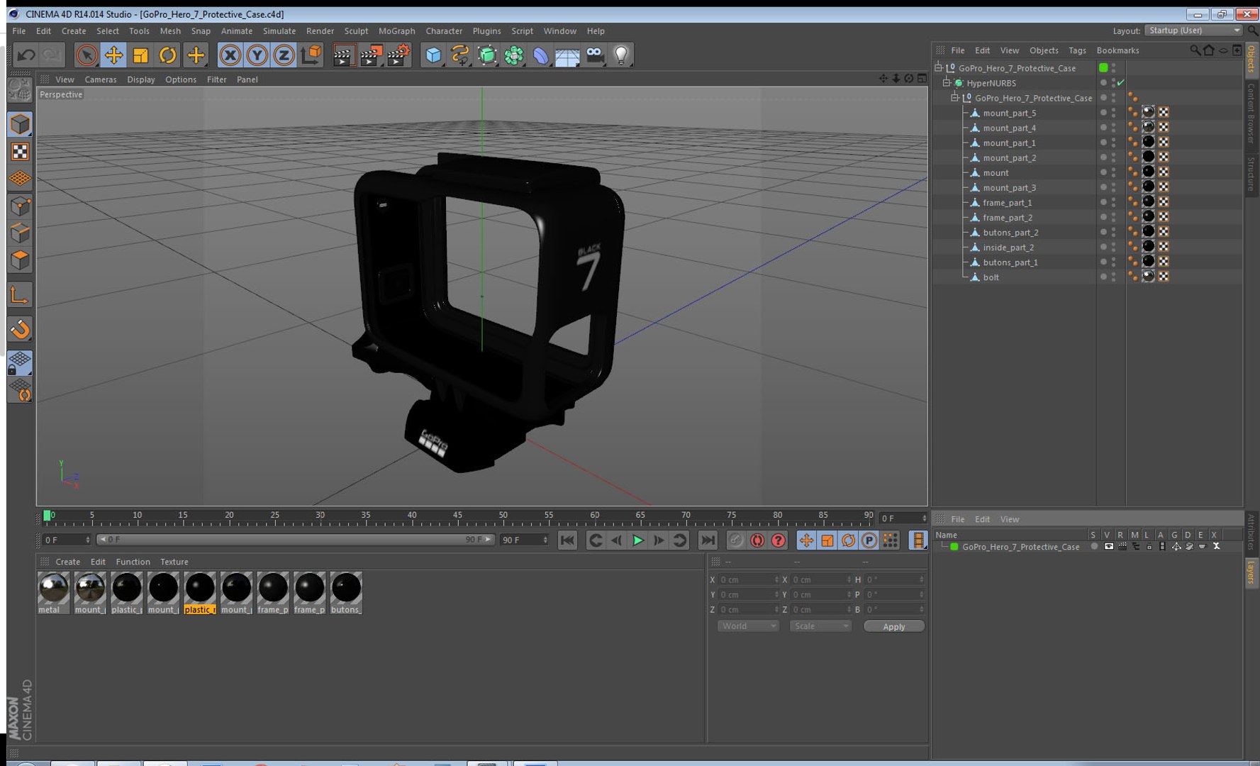This screenshot has height=766, width=1260.
Task: Click the Undo arrow icon
Action: click(26, 55)
